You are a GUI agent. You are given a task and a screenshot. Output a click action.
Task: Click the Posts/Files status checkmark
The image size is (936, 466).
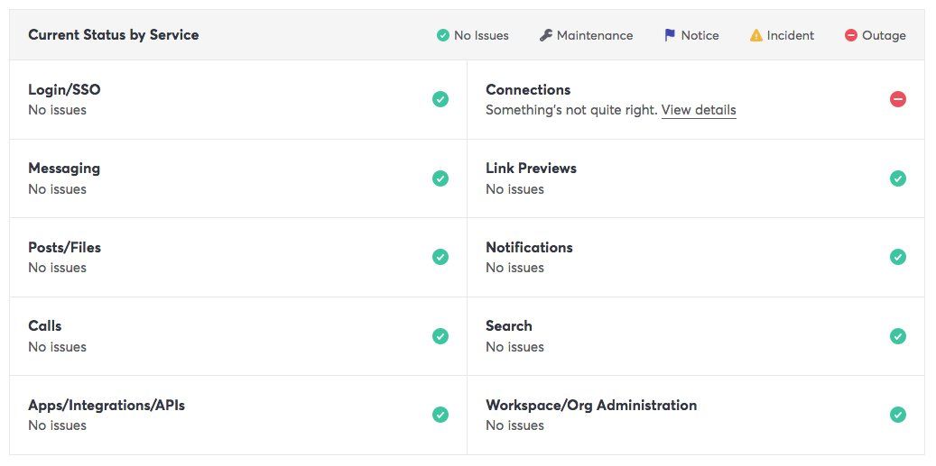coord(440,257)
